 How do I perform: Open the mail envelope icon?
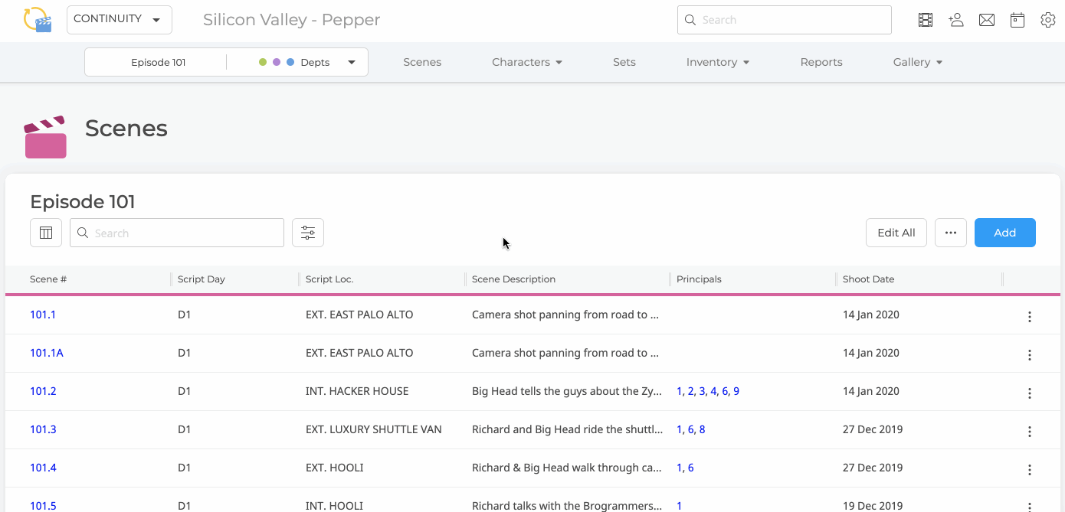point(987,21)
